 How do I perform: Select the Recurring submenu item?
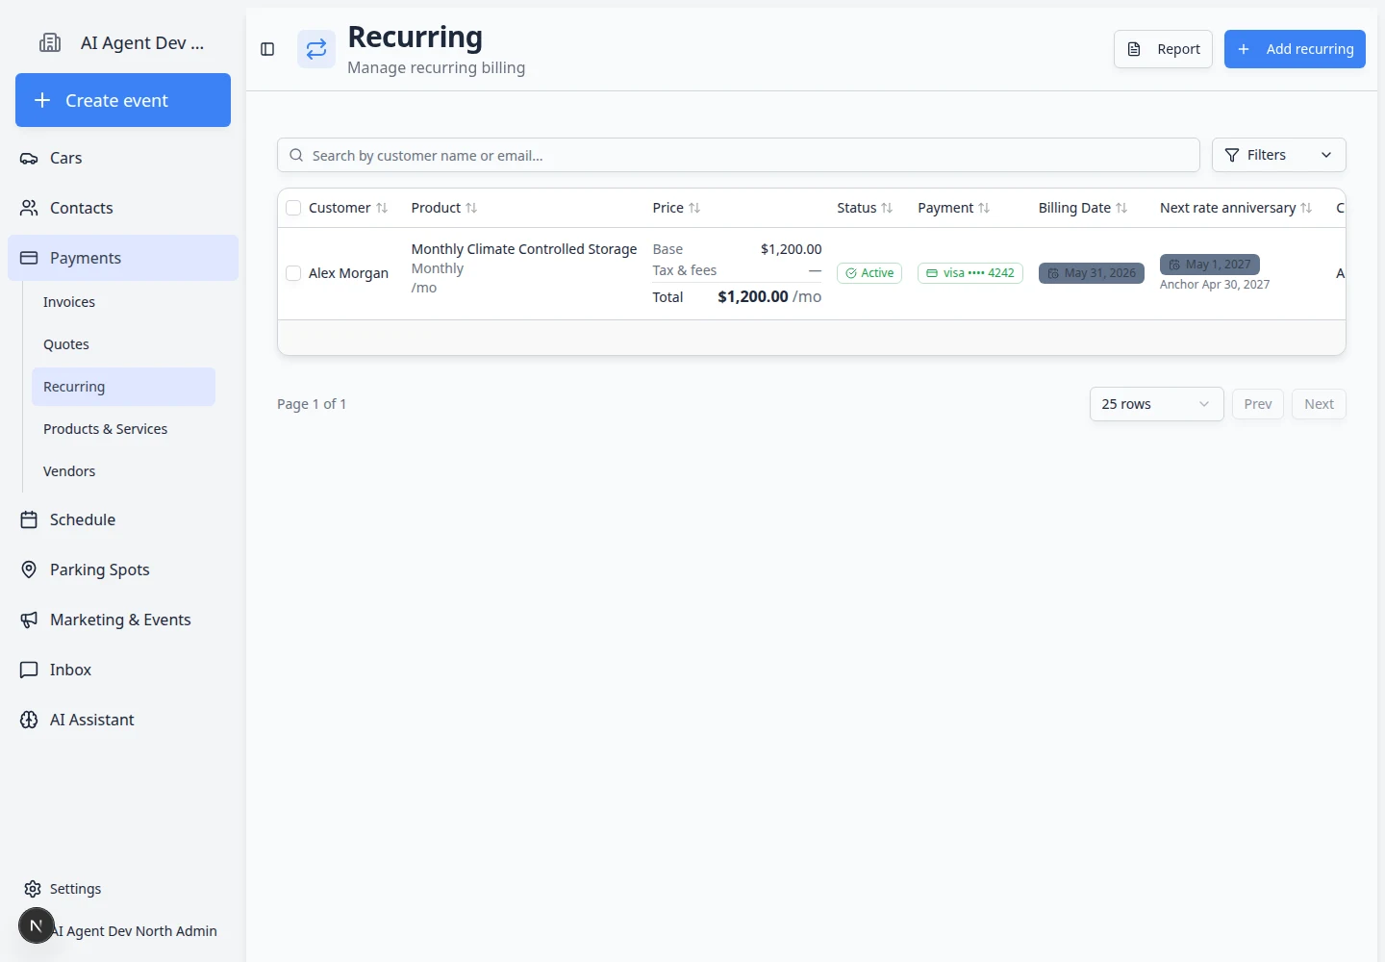(x=123, y=387)
